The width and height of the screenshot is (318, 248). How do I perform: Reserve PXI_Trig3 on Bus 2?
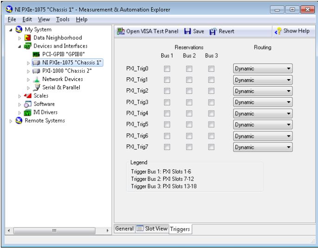click(189, 102)
